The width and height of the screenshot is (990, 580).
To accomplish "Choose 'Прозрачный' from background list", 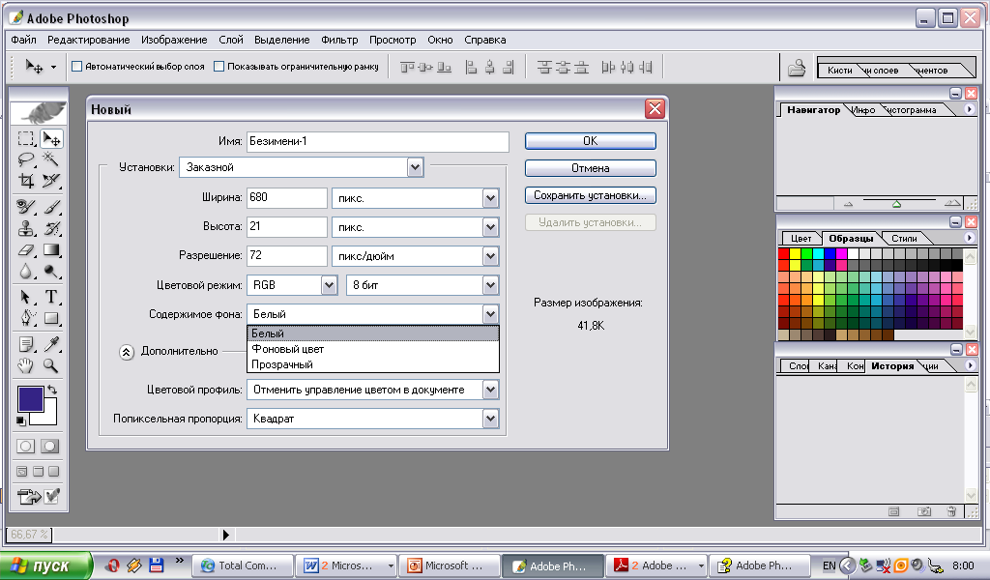I will click(372, 364).
